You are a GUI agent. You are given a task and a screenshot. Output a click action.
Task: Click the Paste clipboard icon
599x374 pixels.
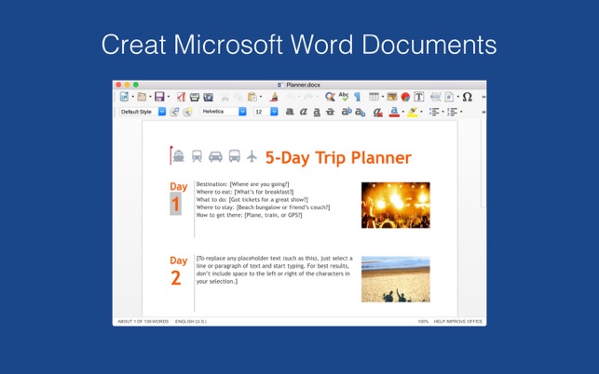(x=252, y=97)
